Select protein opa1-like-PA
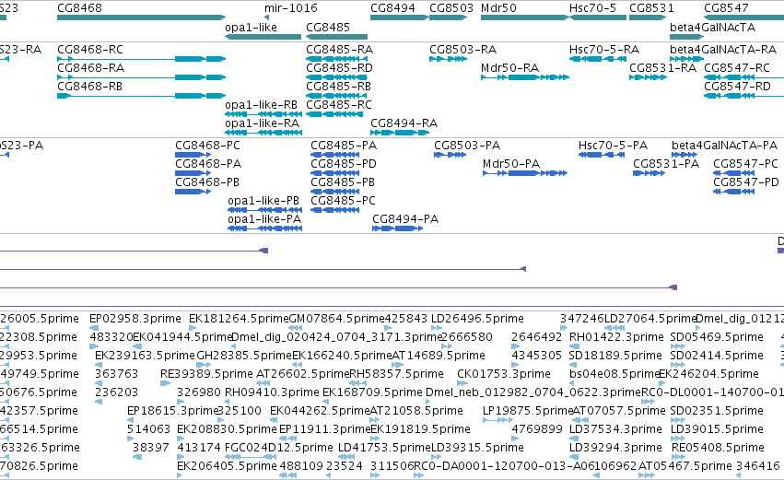 click(x=264, y=219)
